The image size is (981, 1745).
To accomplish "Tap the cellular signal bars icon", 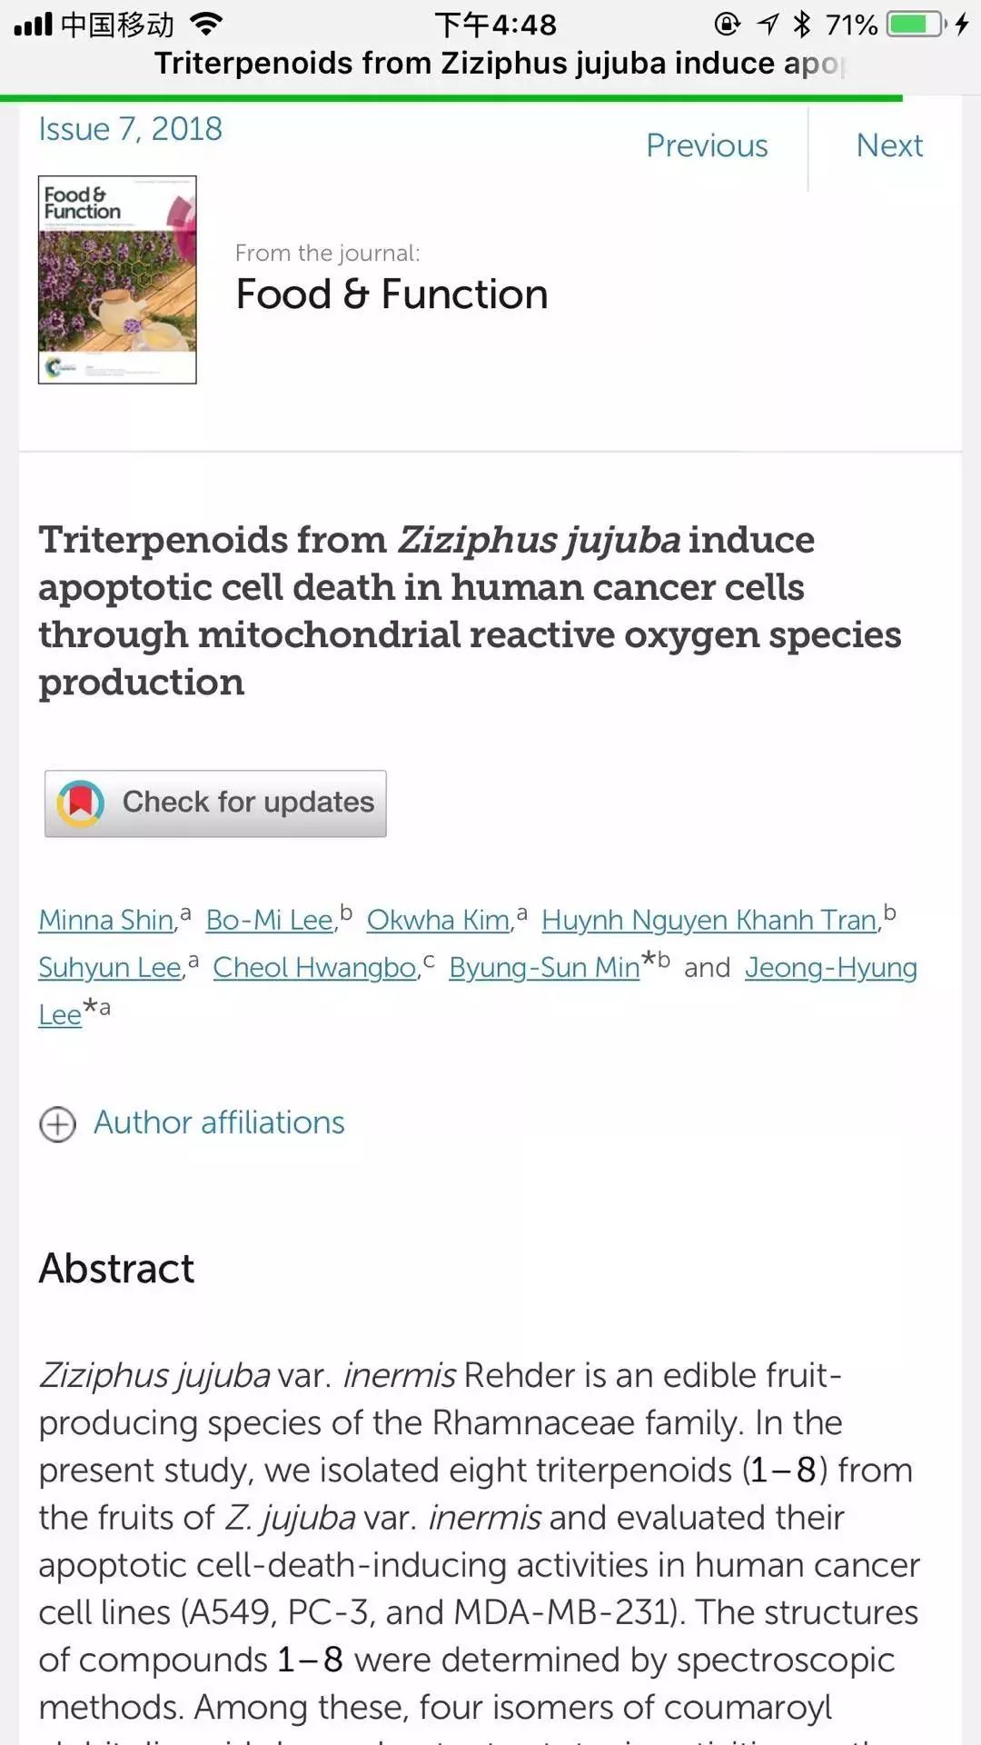I will click(34, 24).
